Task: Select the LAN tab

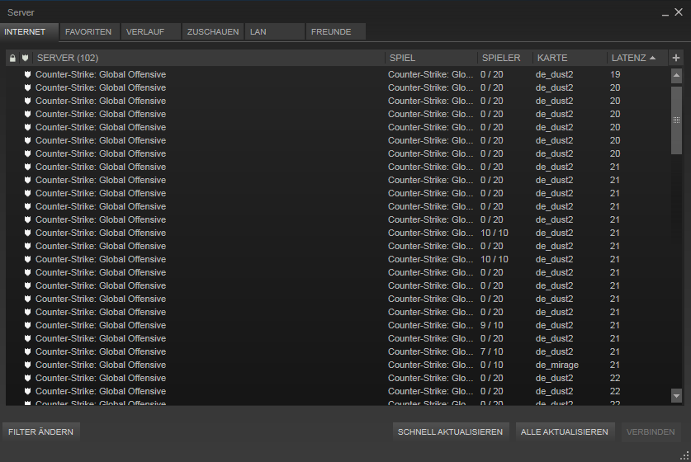Action: [275, 31]
